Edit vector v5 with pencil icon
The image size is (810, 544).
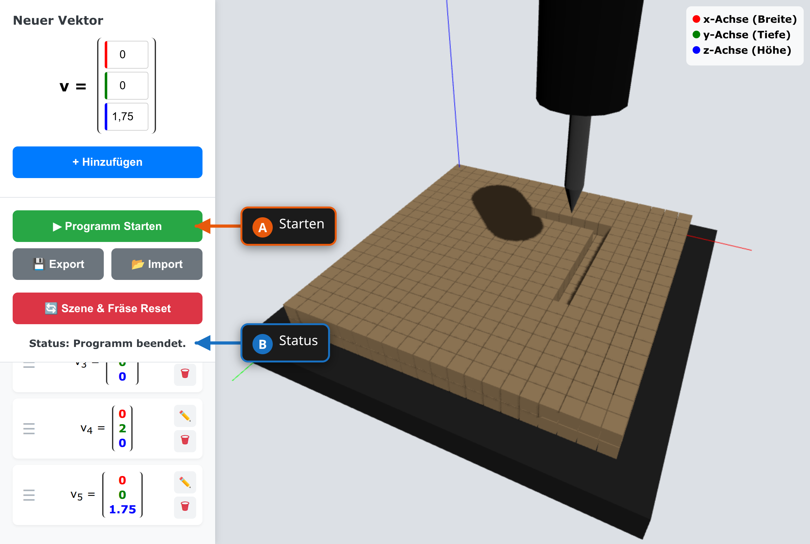point(185,482)
